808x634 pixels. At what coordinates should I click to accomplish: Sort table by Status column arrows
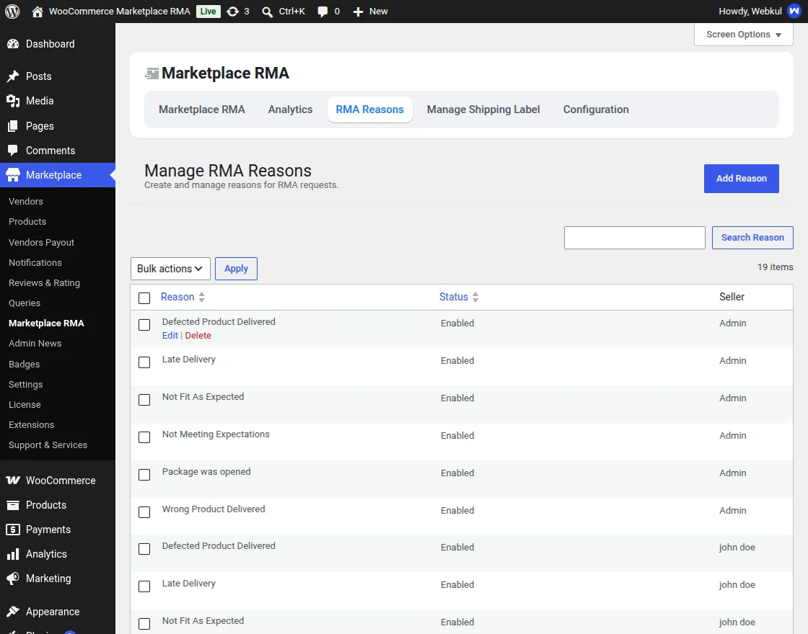click(475, 297)
